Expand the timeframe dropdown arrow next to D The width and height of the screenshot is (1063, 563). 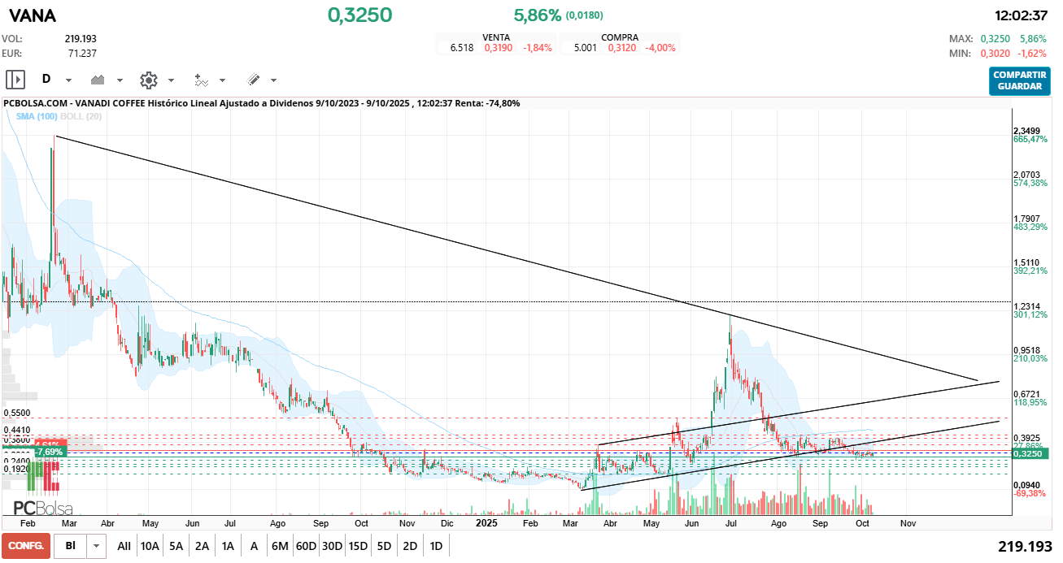coord(68,80)
